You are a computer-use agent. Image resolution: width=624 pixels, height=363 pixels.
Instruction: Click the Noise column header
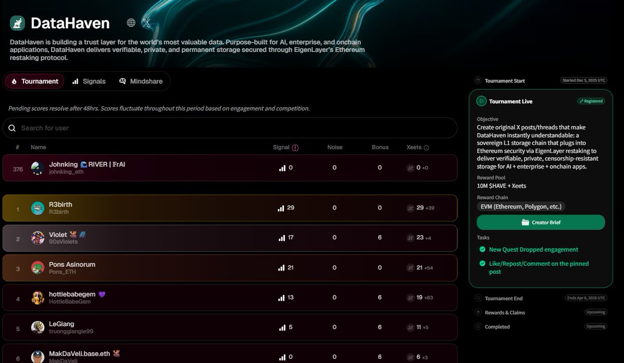click(x=335, y=147)
